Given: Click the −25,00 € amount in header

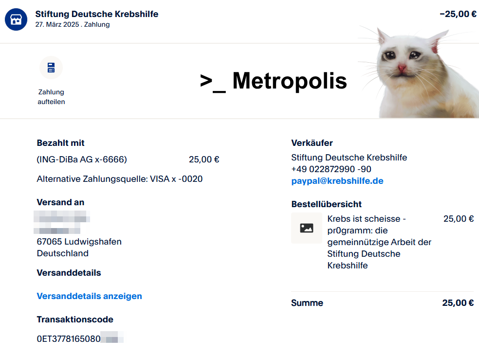Looking at the screenshot, I should pyautogui.click(x=458, y=14).
